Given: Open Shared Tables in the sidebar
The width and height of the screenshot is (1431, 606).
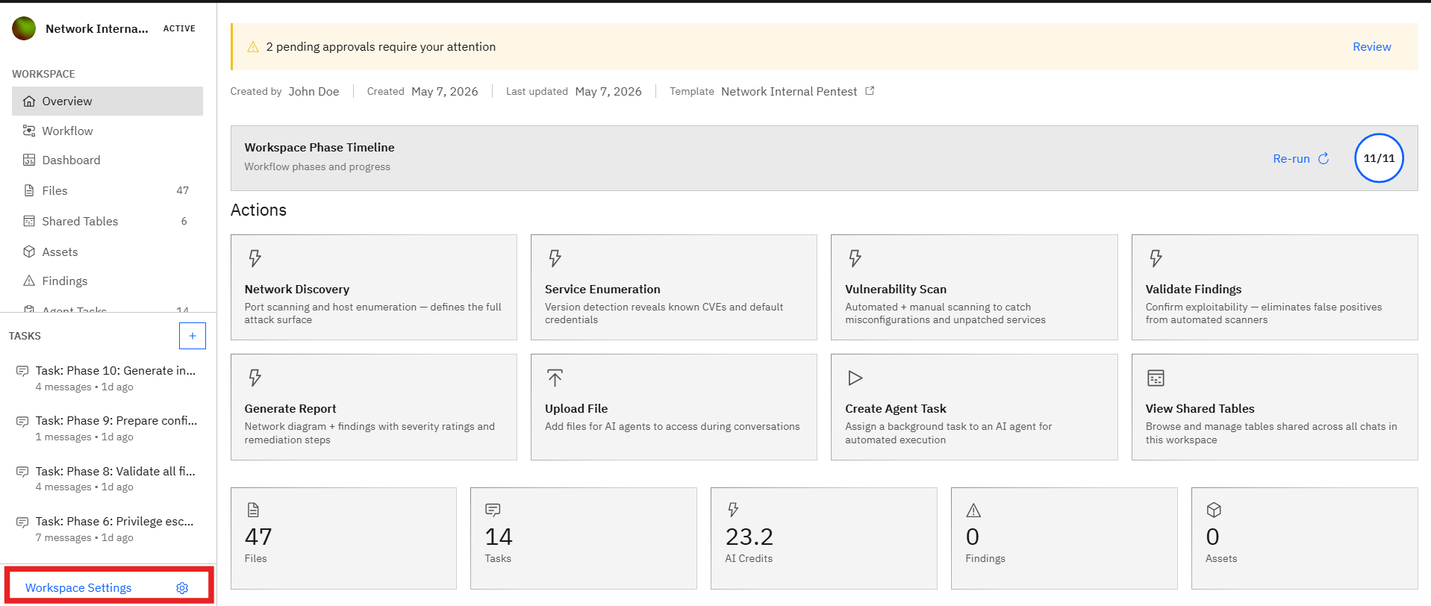Looking at the screenshot, I should click(107, 222).
